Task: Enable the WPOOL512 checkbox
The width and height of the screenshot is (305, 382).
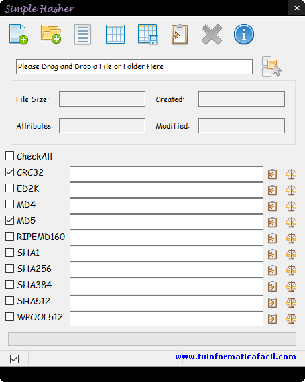Action: point(10,317)
